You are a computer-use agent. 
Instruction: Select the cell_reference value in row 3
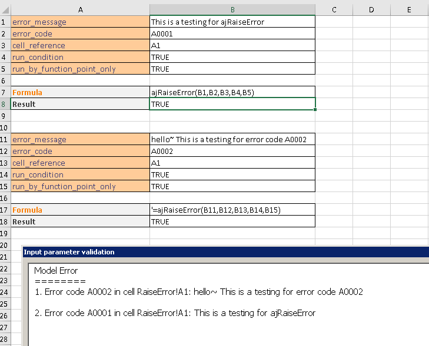click(232, 45)
